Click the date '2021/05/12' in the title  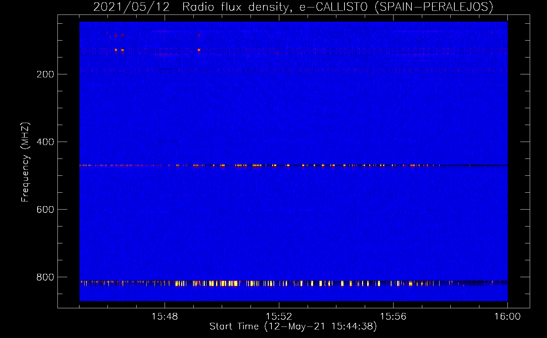pos(131,7)
